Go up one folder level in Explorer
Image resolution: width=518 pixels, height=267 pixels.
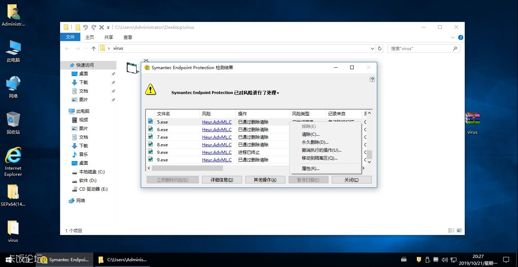[94, 48]
